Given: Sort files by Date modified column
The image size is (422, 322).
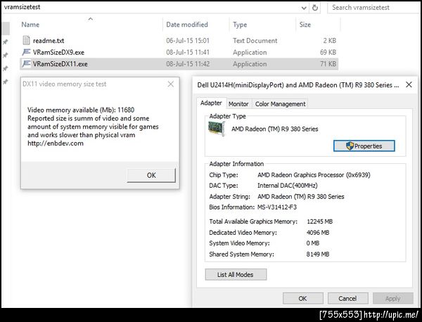Looking at the screenshot, I should tap(187, 25).
